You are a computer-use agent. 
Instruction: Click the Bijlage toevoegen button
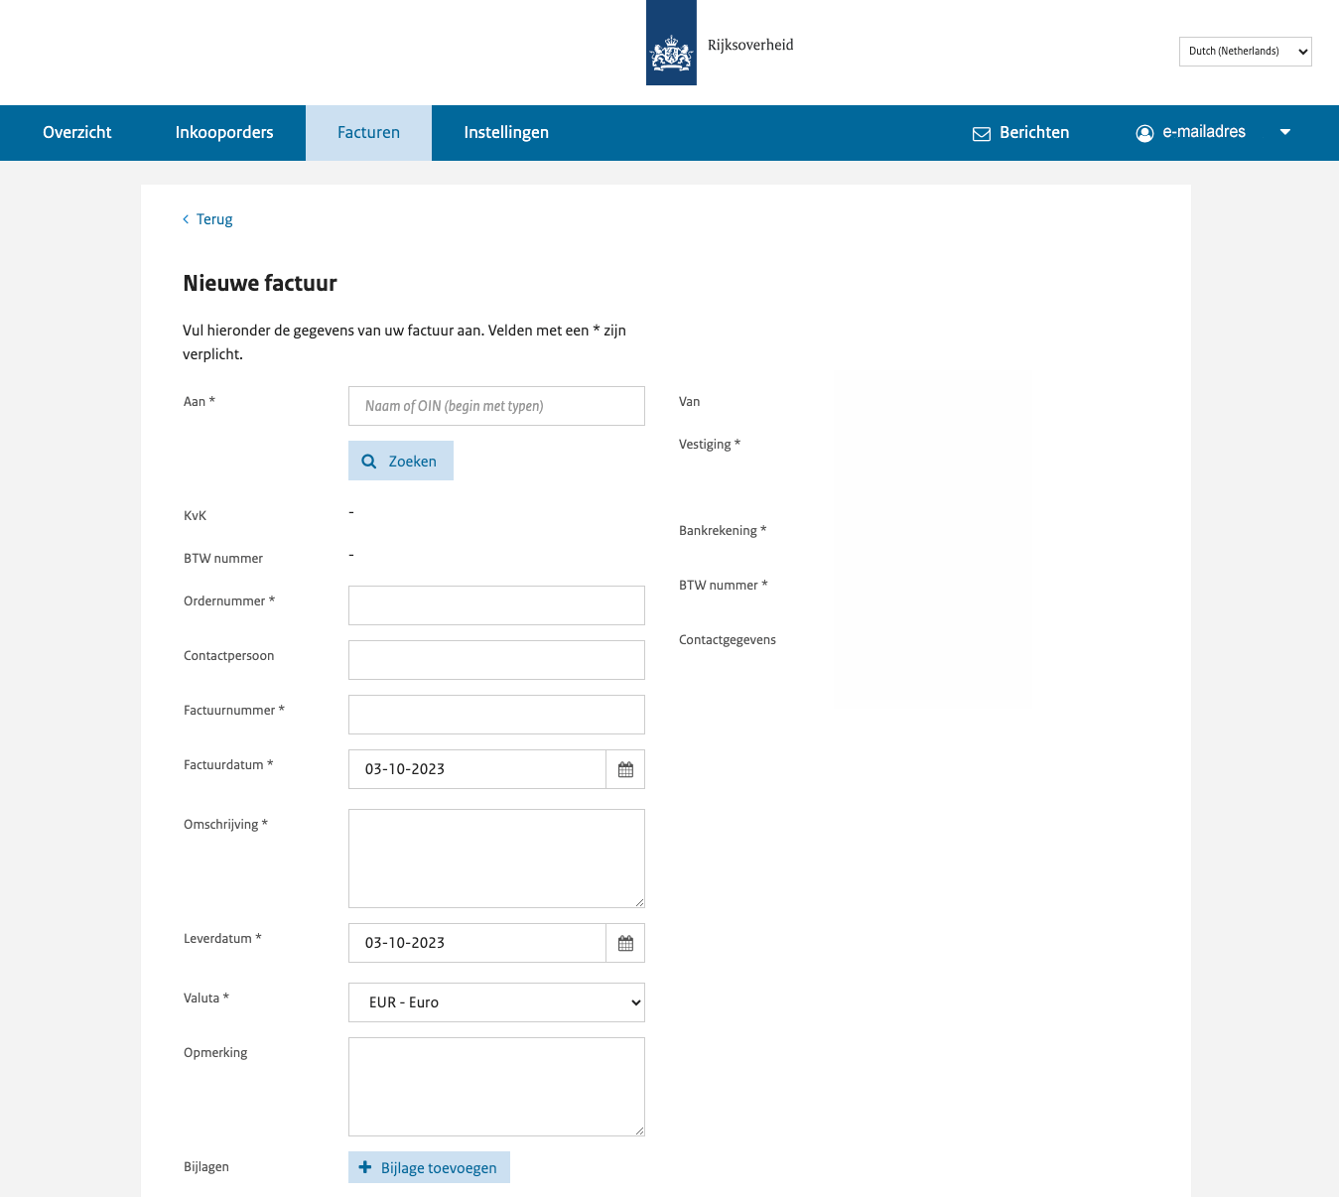429,1167
